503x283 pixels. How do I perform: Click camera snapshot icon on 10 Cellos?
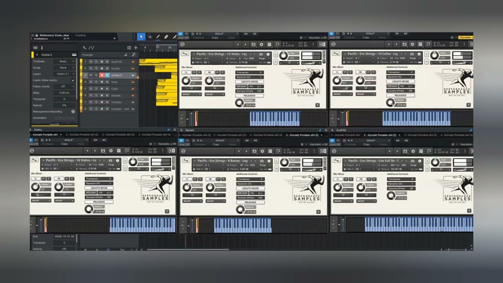pos(412,54)
